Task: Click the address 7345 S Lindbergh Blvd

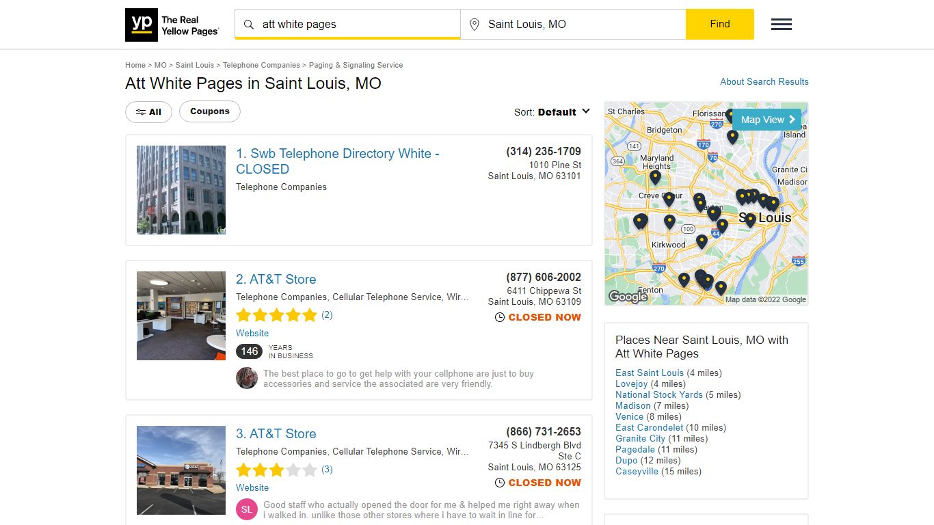Action: (535, 446)
